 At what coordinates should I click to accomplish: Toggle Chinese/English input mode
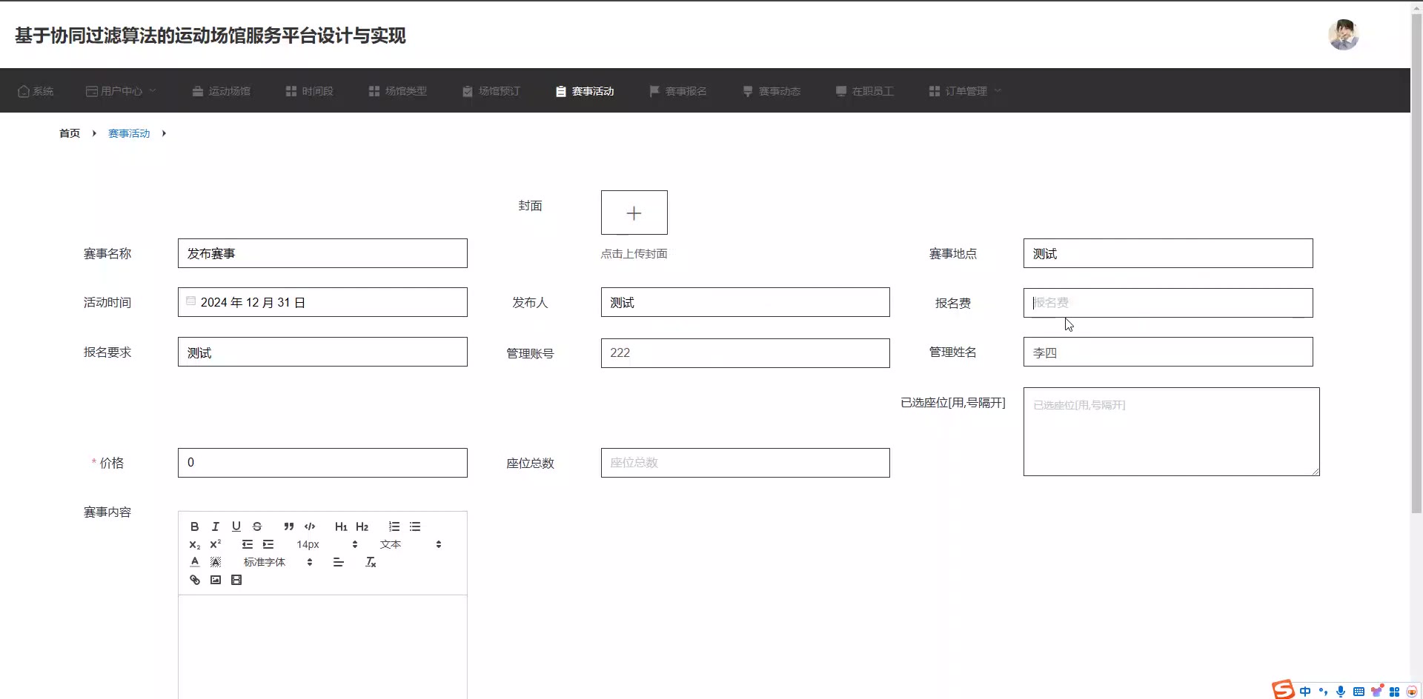(x=1304, y=692)
